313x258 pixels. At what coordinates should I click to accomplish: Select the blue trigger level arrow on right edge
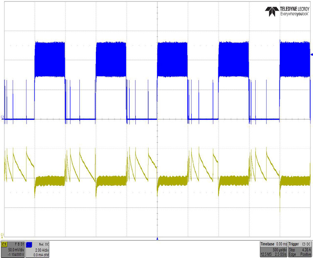coord(311,55)
